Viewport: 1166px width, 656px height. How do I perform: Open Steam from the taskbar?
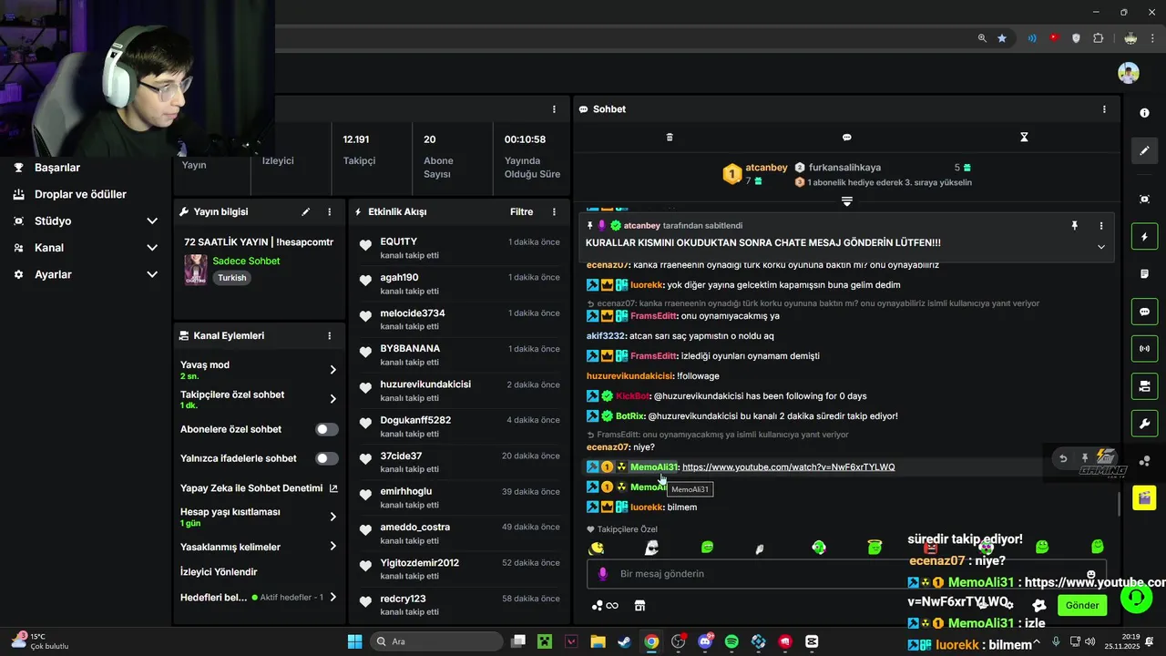(625, 641)
